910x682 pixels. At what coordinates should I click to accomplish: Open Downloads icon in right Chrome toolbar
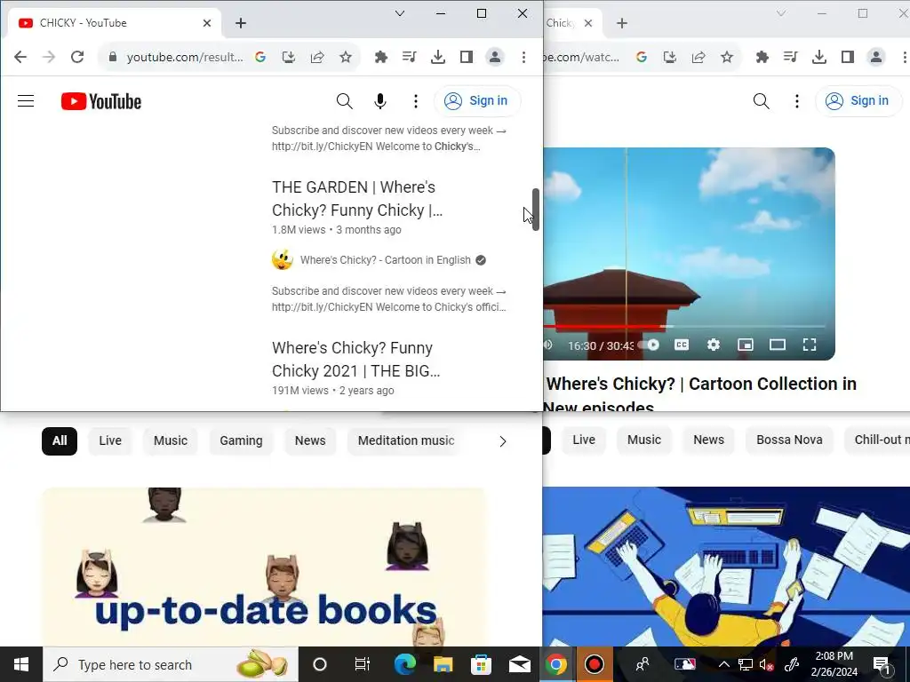click(x=819, y=57)
